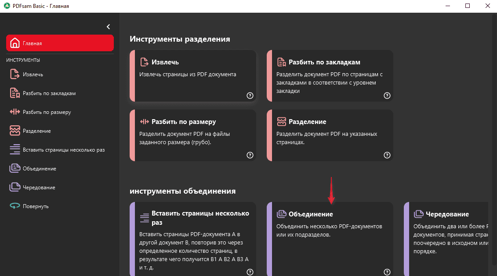Collapse the sidebar with the chevron arrow

(x=109, y=27)
